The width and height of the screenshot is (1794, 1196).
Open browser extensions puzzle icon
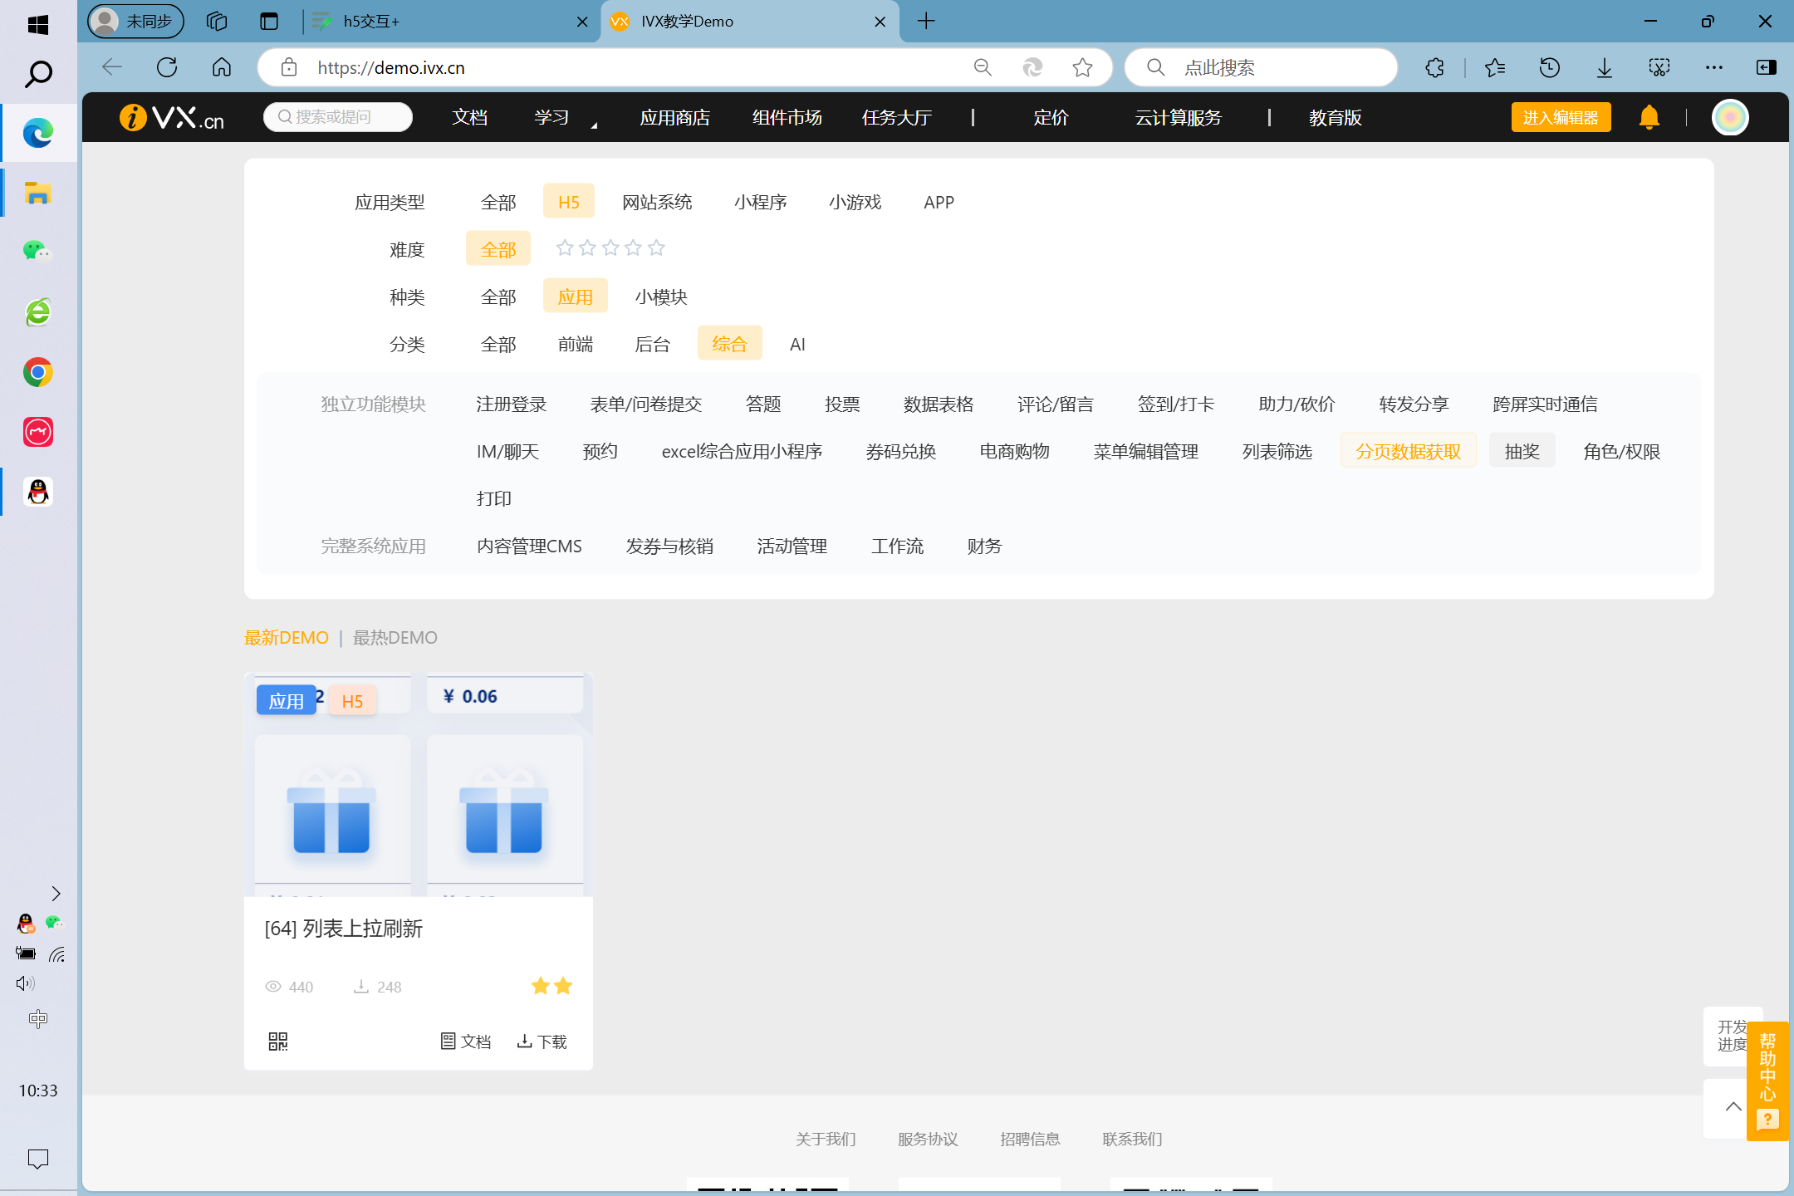[x=1434, y=67]
